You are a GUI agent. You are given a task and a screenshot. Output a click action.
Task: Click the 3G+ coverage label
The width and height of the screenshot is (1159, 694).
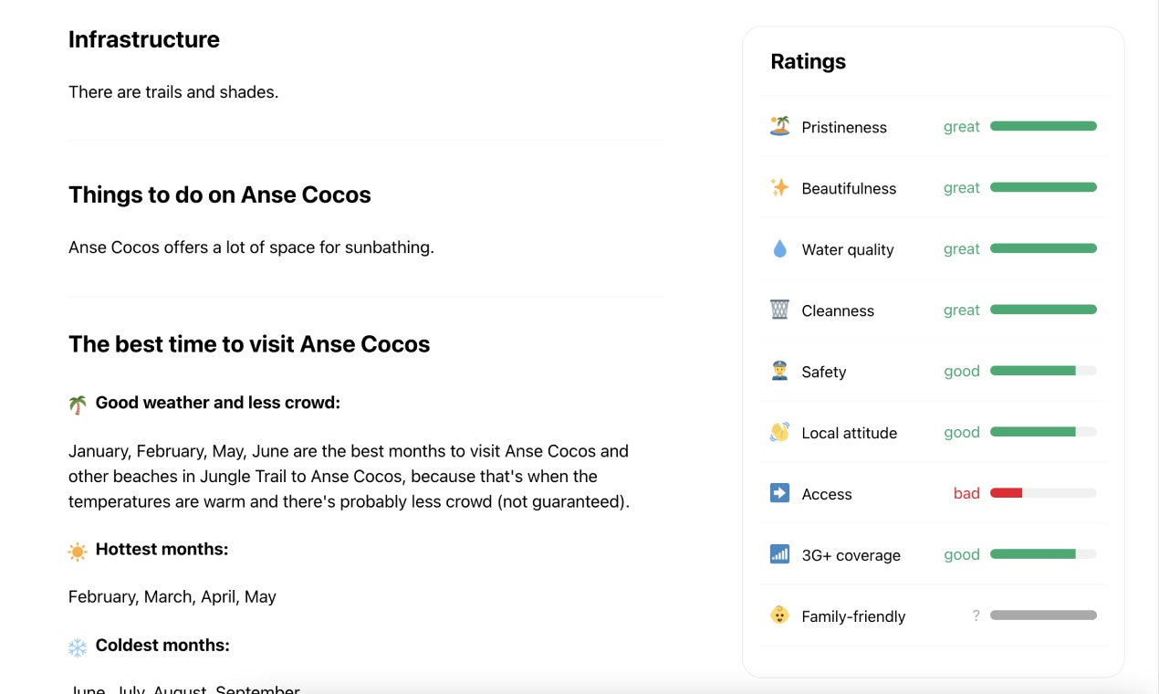coord(851,555)
